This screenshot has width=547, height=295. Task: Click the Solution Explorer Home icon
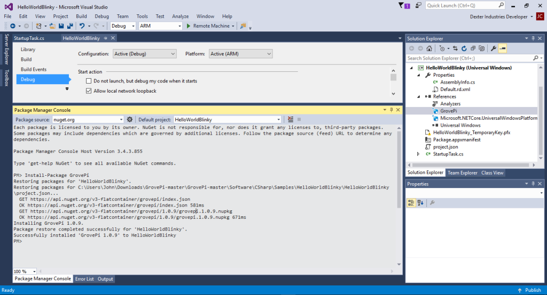(x=429, y=48)
